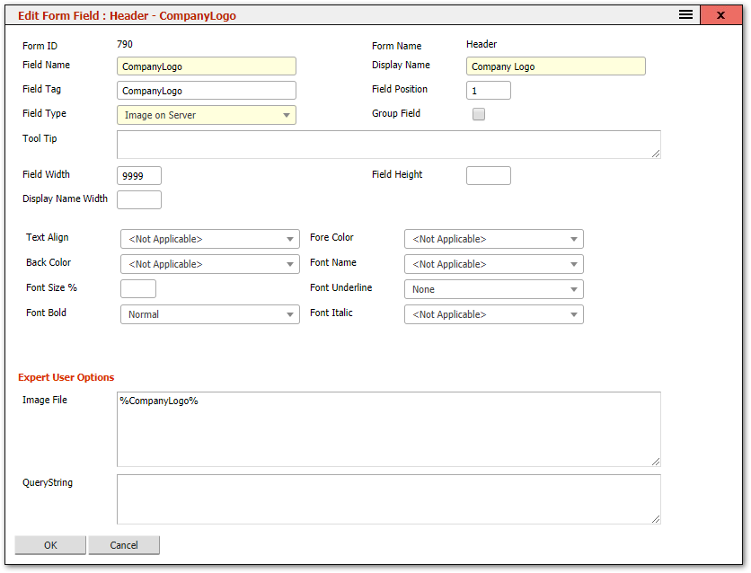Click the QueryString text area
This screenshot has height=573, width=751.
(388, 498)
